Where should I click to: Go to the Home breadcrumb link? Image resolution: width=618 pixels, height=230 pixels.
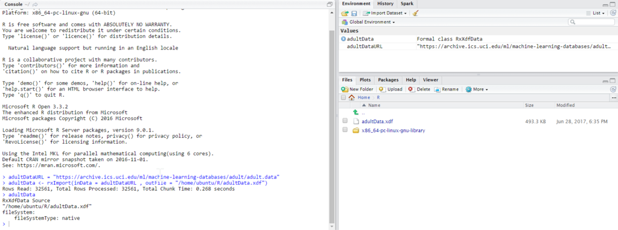tap(364, 97)
